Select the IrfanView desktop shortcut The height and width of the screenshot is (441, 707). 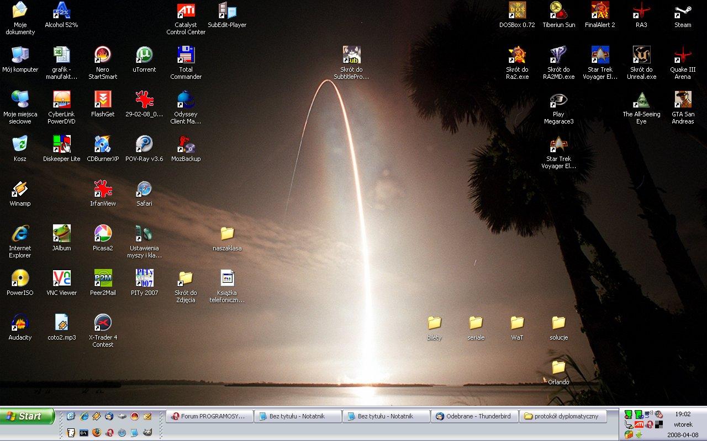(x=103, y=193)
